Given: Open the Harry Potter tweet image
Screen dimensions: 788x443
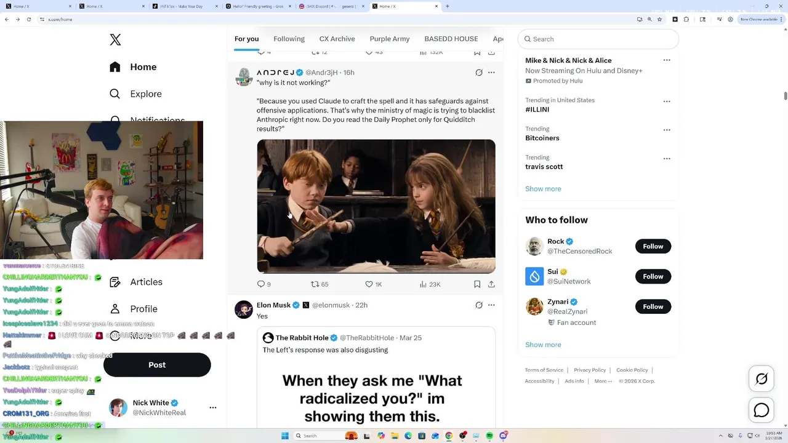Looking at the screenshot, I should pos(376,206).
